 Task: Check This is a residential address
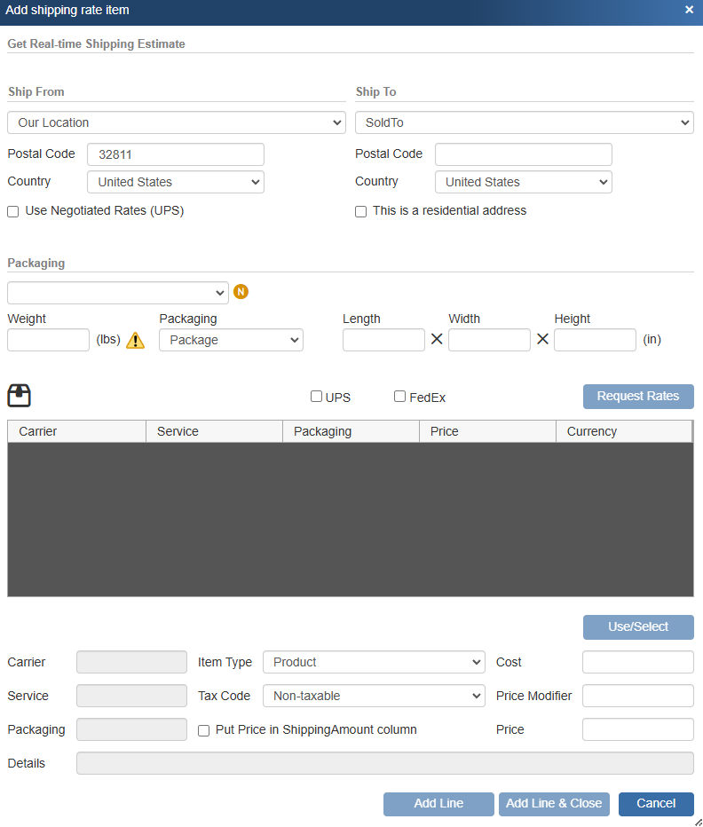[361, 211]
